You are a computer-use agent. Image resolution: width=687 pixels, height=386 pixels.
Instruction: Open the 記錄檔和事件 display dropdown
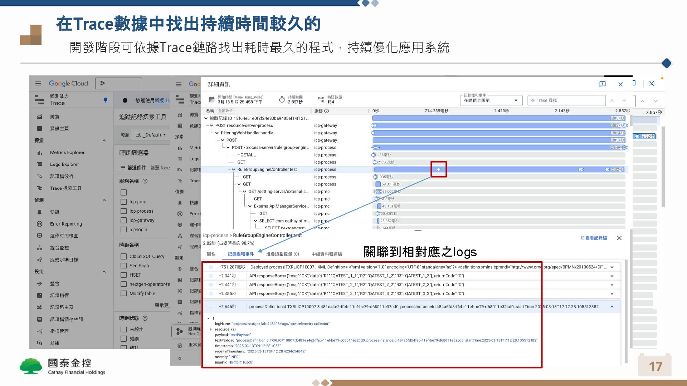tap(491, 100)
